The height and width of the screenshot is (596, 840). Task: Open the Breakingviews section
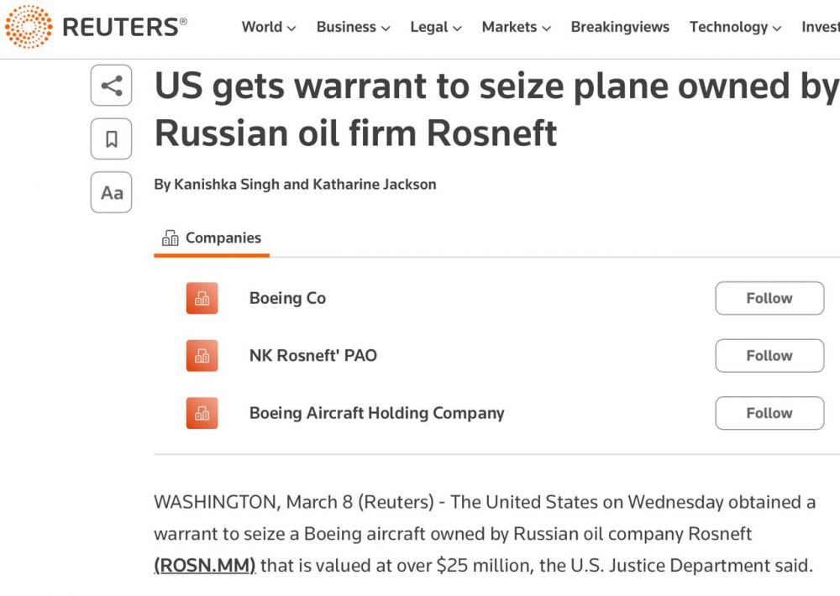point(620,27)
